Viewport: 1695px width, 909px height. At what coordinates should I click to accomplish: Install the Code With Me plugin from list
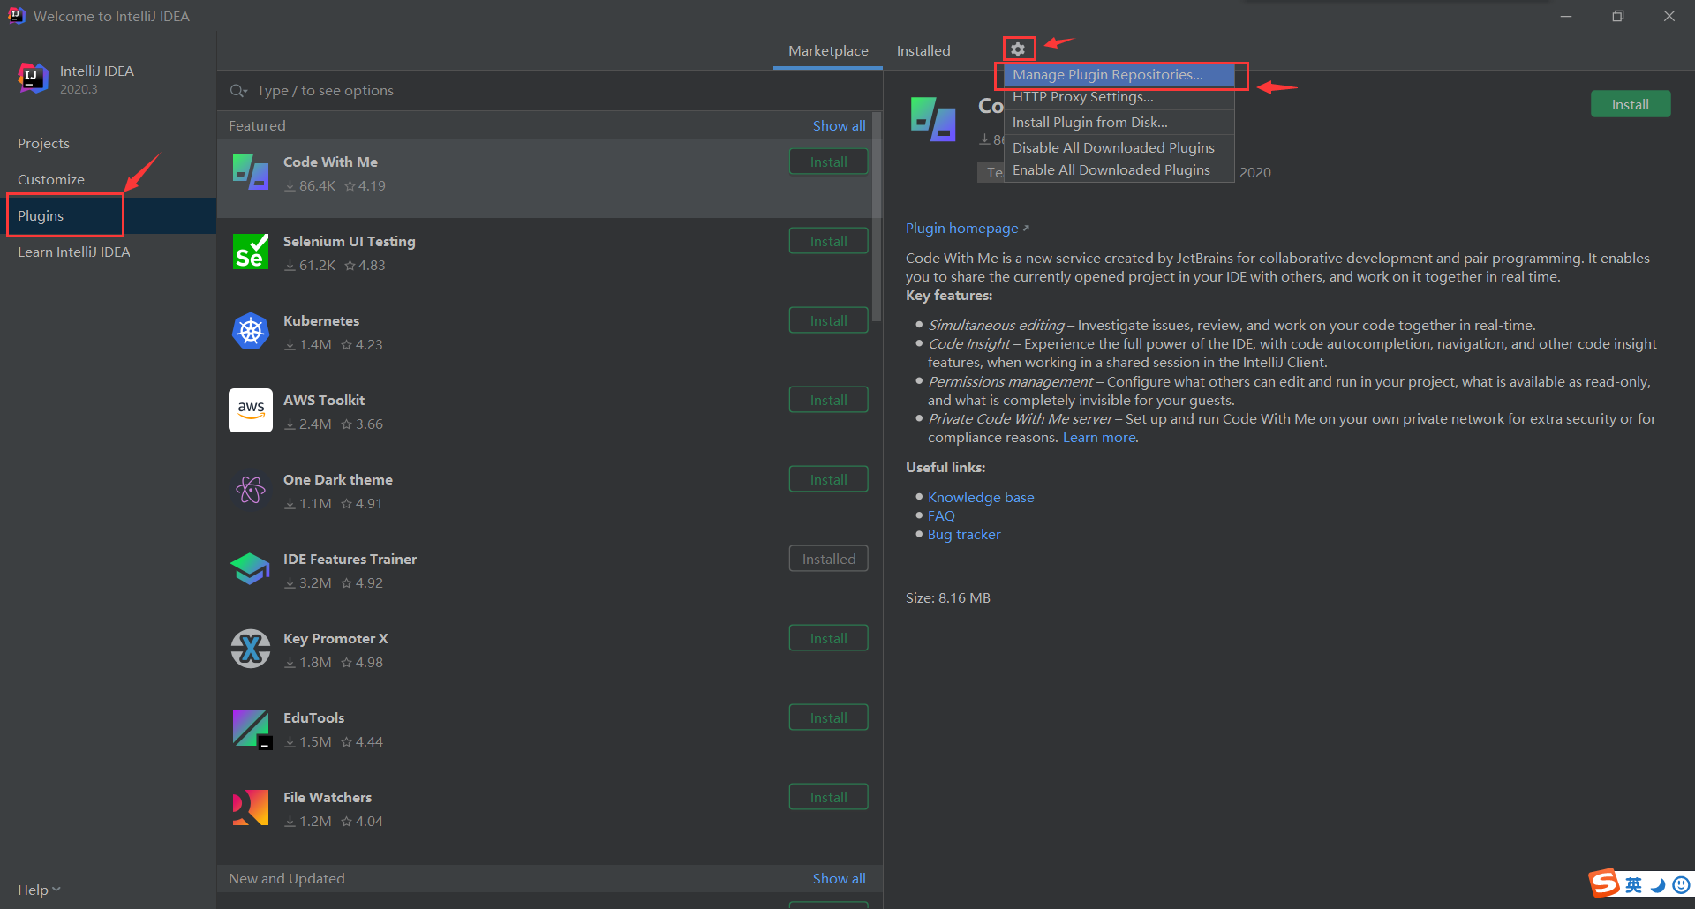pyautogui.click(x=828, y=162)
